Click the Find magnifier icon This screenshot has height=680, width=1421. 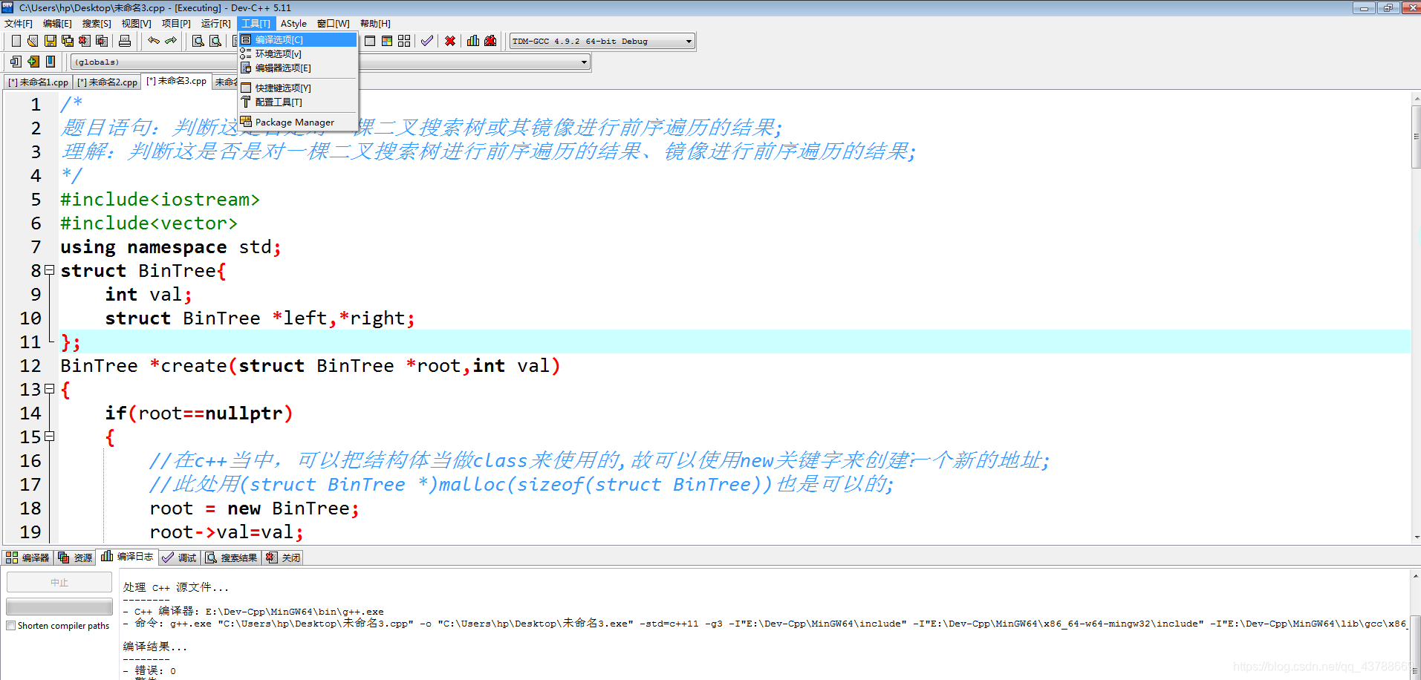[x=198, y=41]
